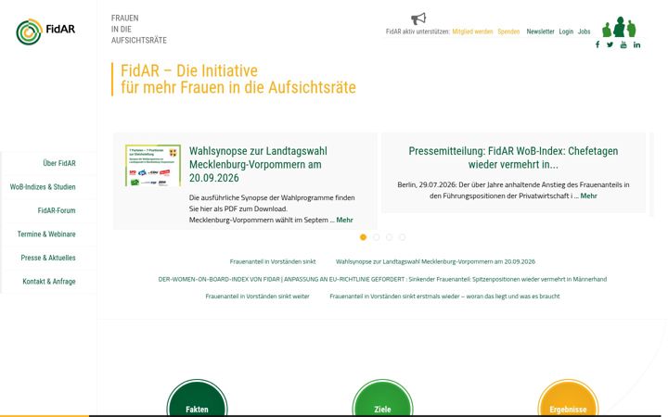The width and height of the screenshot is (668, 417).
Task: Click Mehr under Wahlsynopse article
Action: click(x=344, y=220)
